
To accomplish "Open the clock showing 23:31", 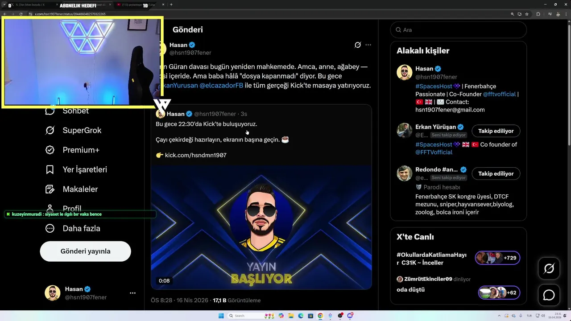I will (555, 316).
